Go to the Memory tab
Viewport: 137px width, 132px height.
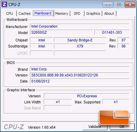pos(62,13)
